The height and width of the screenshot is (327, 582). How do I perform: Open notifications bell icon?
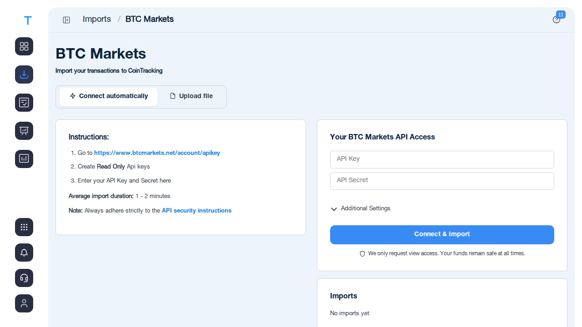[x=24, y=253]
